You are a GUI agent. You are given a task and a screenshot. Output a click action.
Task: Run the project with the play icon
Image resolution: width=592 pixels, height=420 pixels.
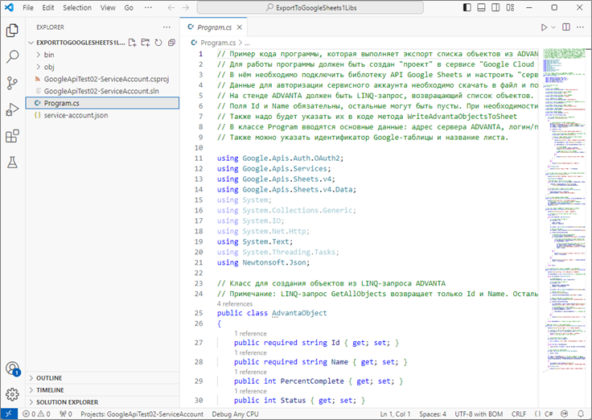[544, 27]
